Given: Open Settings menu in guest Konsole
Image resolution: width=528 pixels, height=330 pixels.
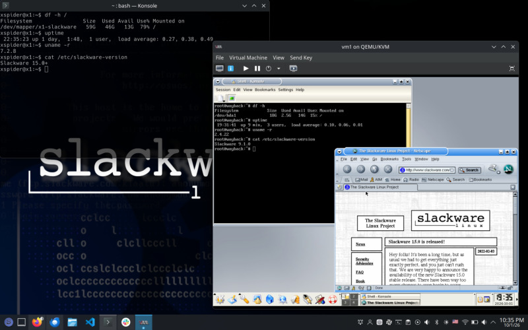Looking at the screenshot, I should (x=286, y=90).
